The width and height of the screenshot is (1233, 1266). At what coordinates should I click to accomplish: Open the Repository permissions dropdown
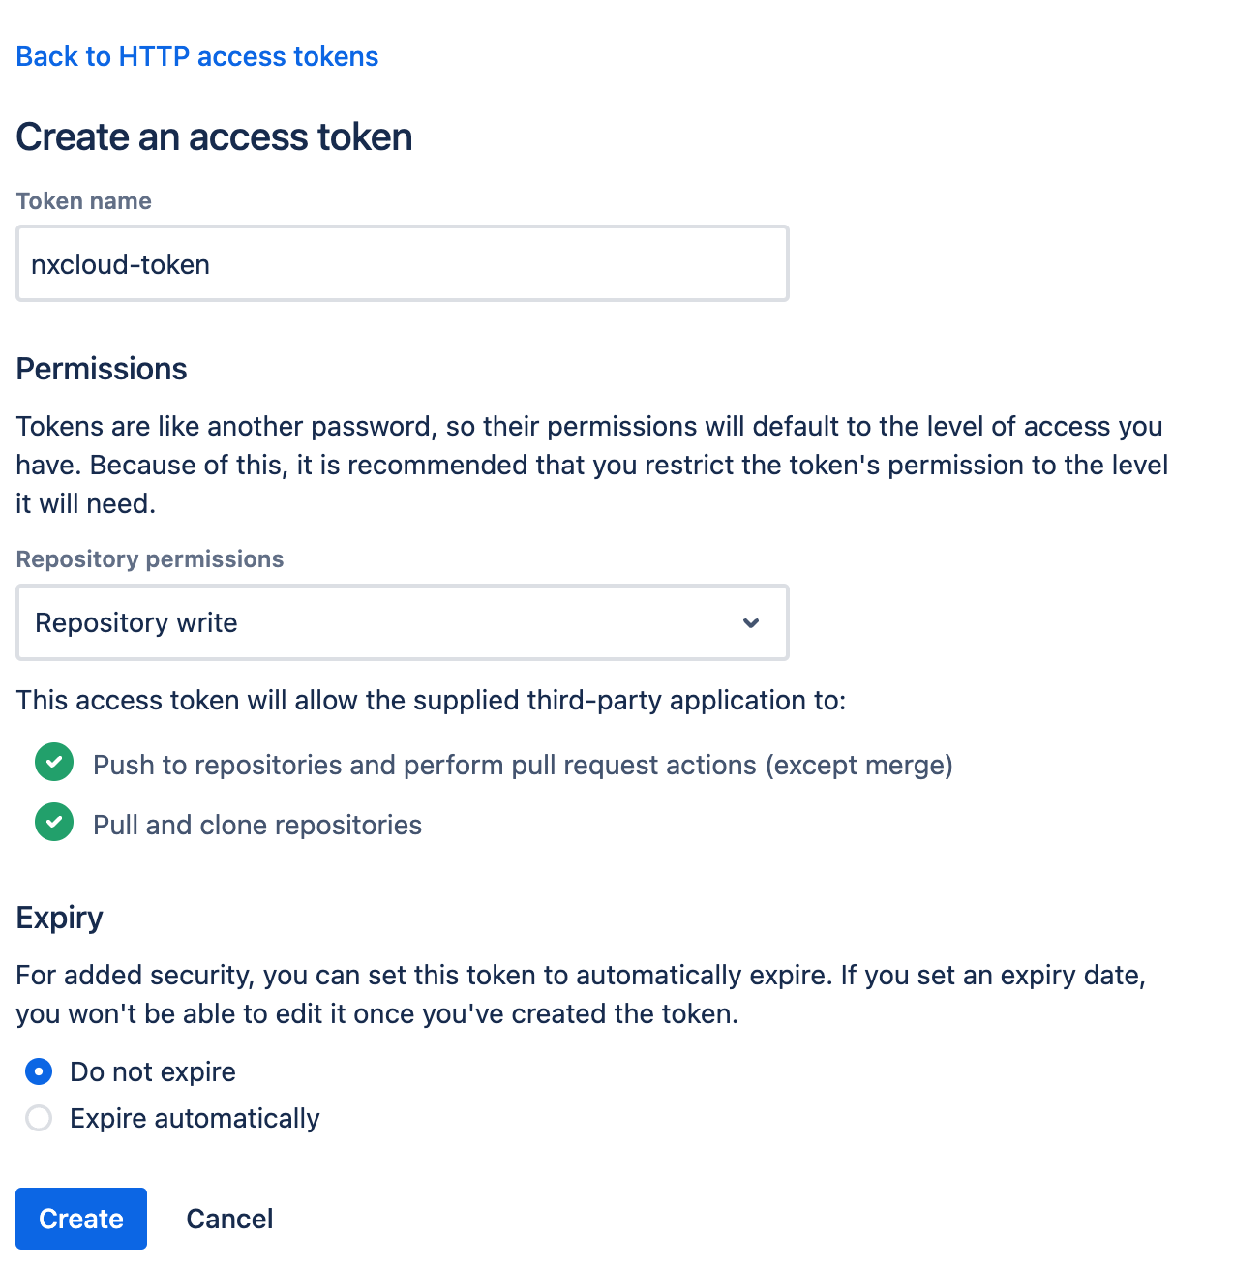[402, 622]
